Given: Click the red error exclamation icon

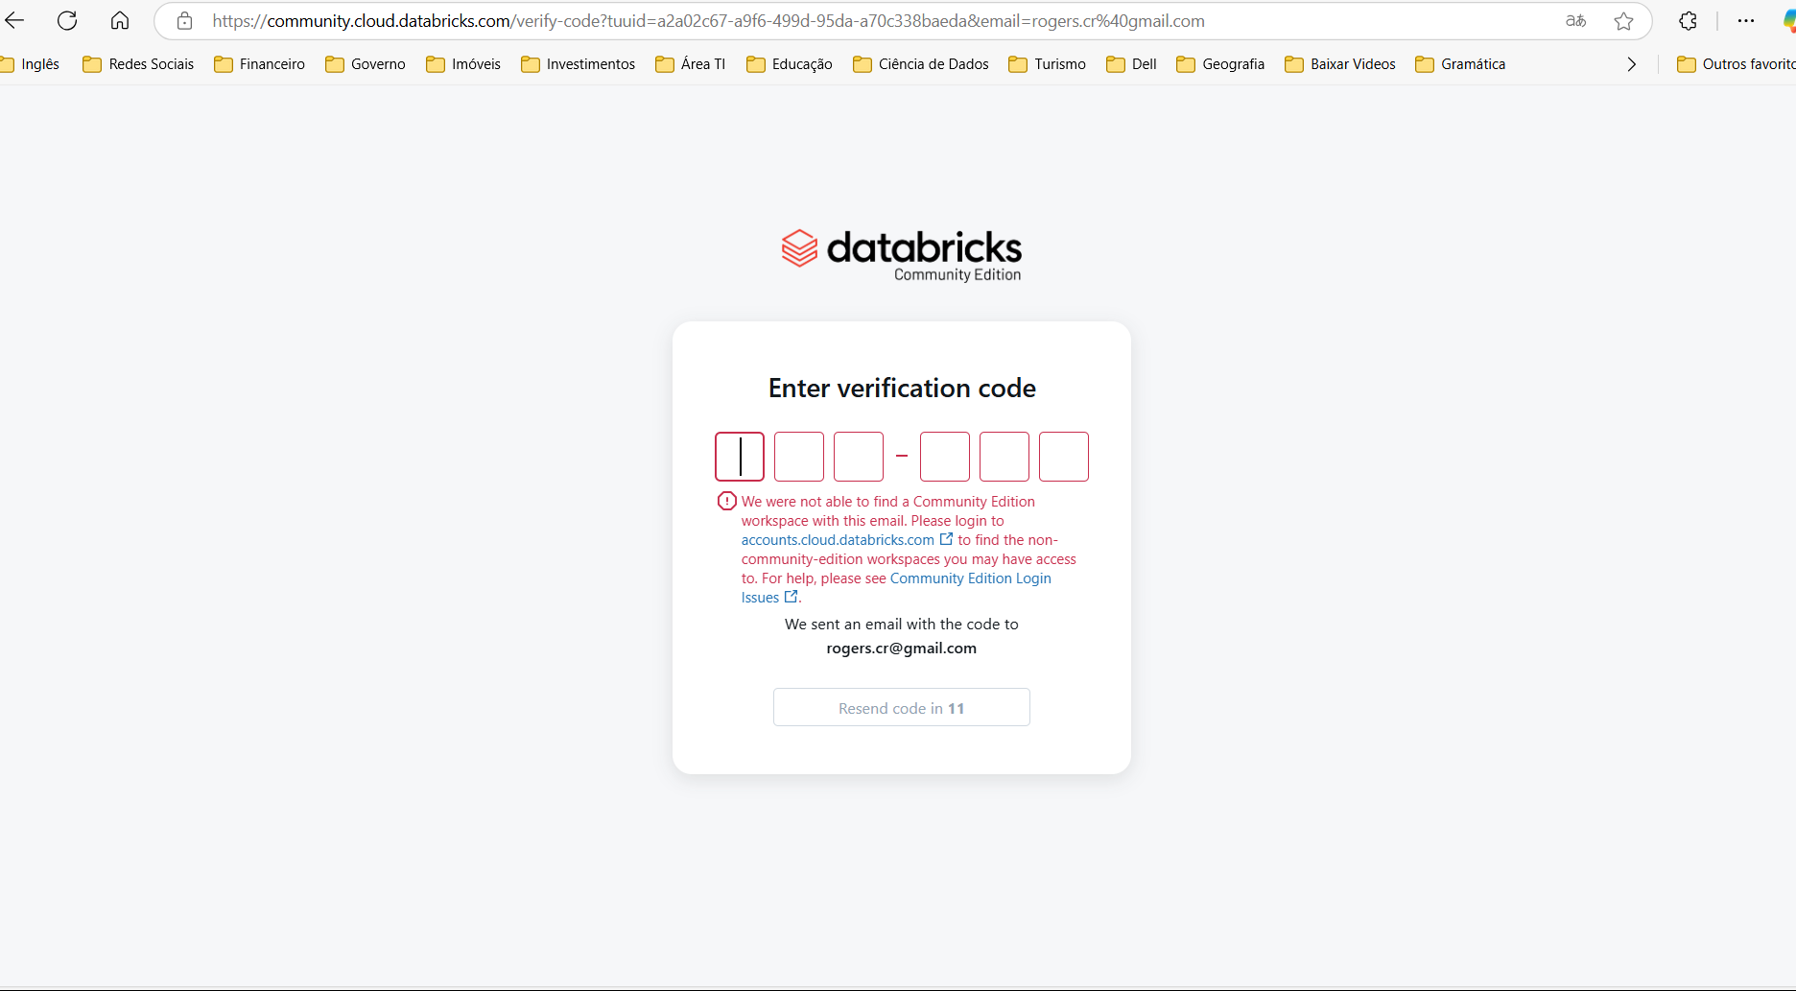Looking at the screenshot, I should (x=727, y=501).
